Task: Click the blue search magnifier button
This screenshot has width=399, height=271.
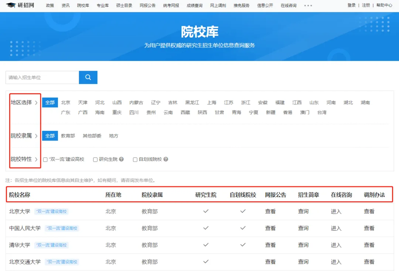Action: (88, 77)
